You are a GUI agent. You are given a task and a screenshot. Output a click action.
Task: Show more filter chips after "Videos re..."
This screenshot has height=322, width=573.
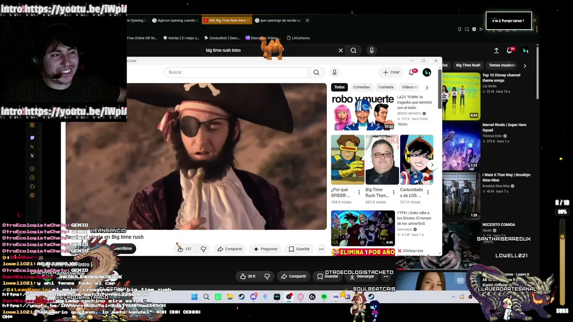[427, 88]
